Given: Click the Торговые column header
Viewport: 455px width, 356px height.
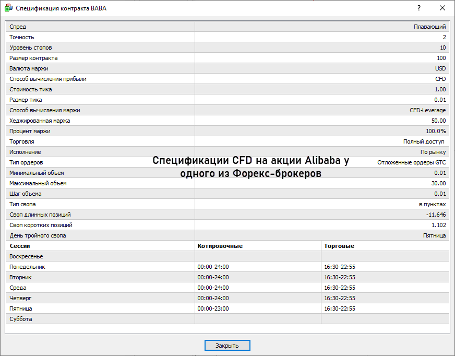Looking at the screenshot, I should [x=338, y=246].
